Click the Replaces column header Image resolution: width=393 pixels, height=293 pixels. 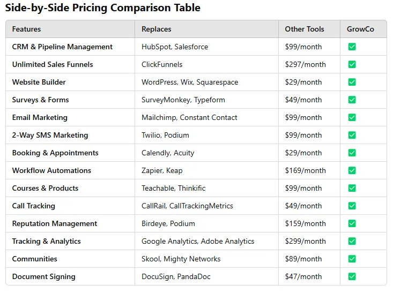point(157,29)
